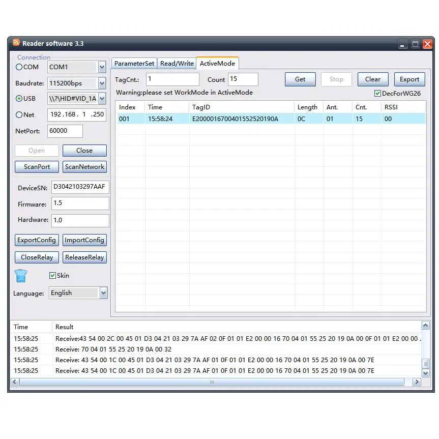Click the ScanPort button
439x439 pixels.
pyautogui.click(x=37, y=167)
